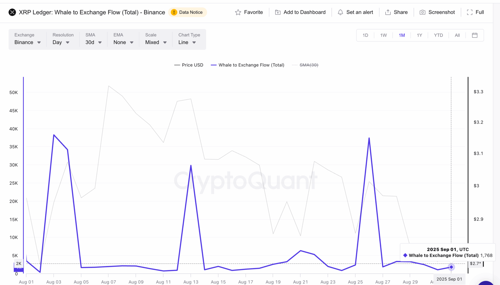Screen dimensions: 500x285
Task: Click the Screenshot camera icon
Action: (x=422, y=12)
